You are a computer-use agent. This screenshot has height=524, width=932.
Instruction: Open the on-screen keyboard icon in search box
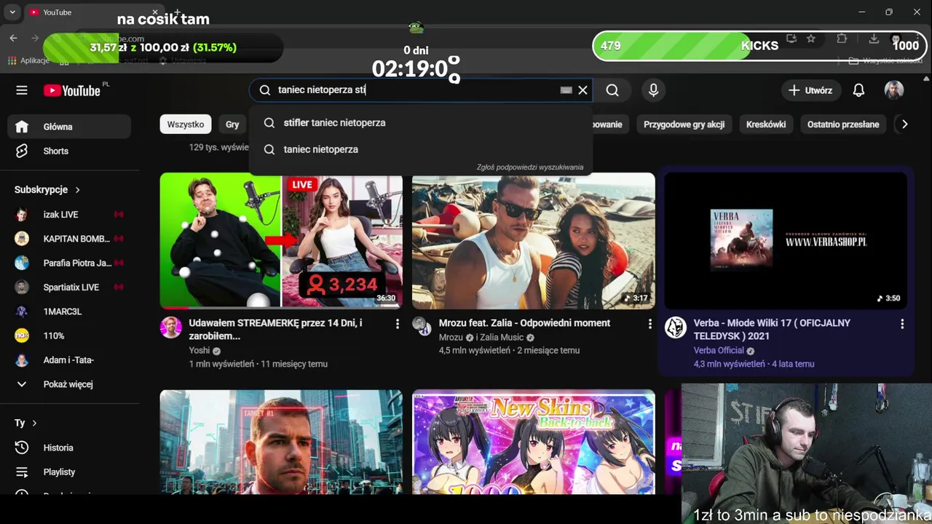tap(566, 90)
